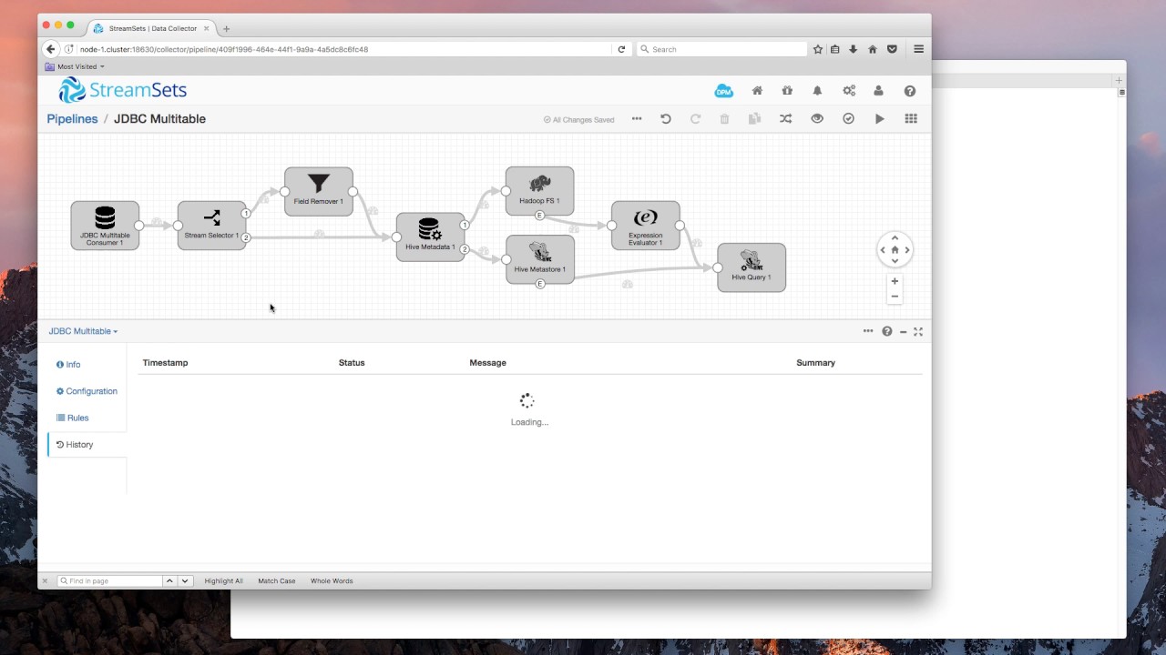
Task: Expand the Most Visited bookmarks menu
Action: coord(77,65)
